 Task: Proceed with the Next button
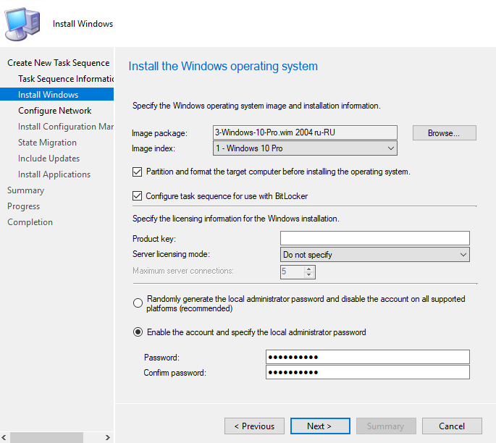click(320, 426)
